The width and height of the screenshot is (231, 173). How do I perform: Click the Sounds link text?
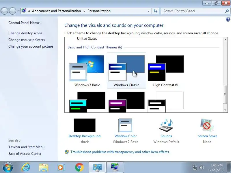(x=166, y=136)
